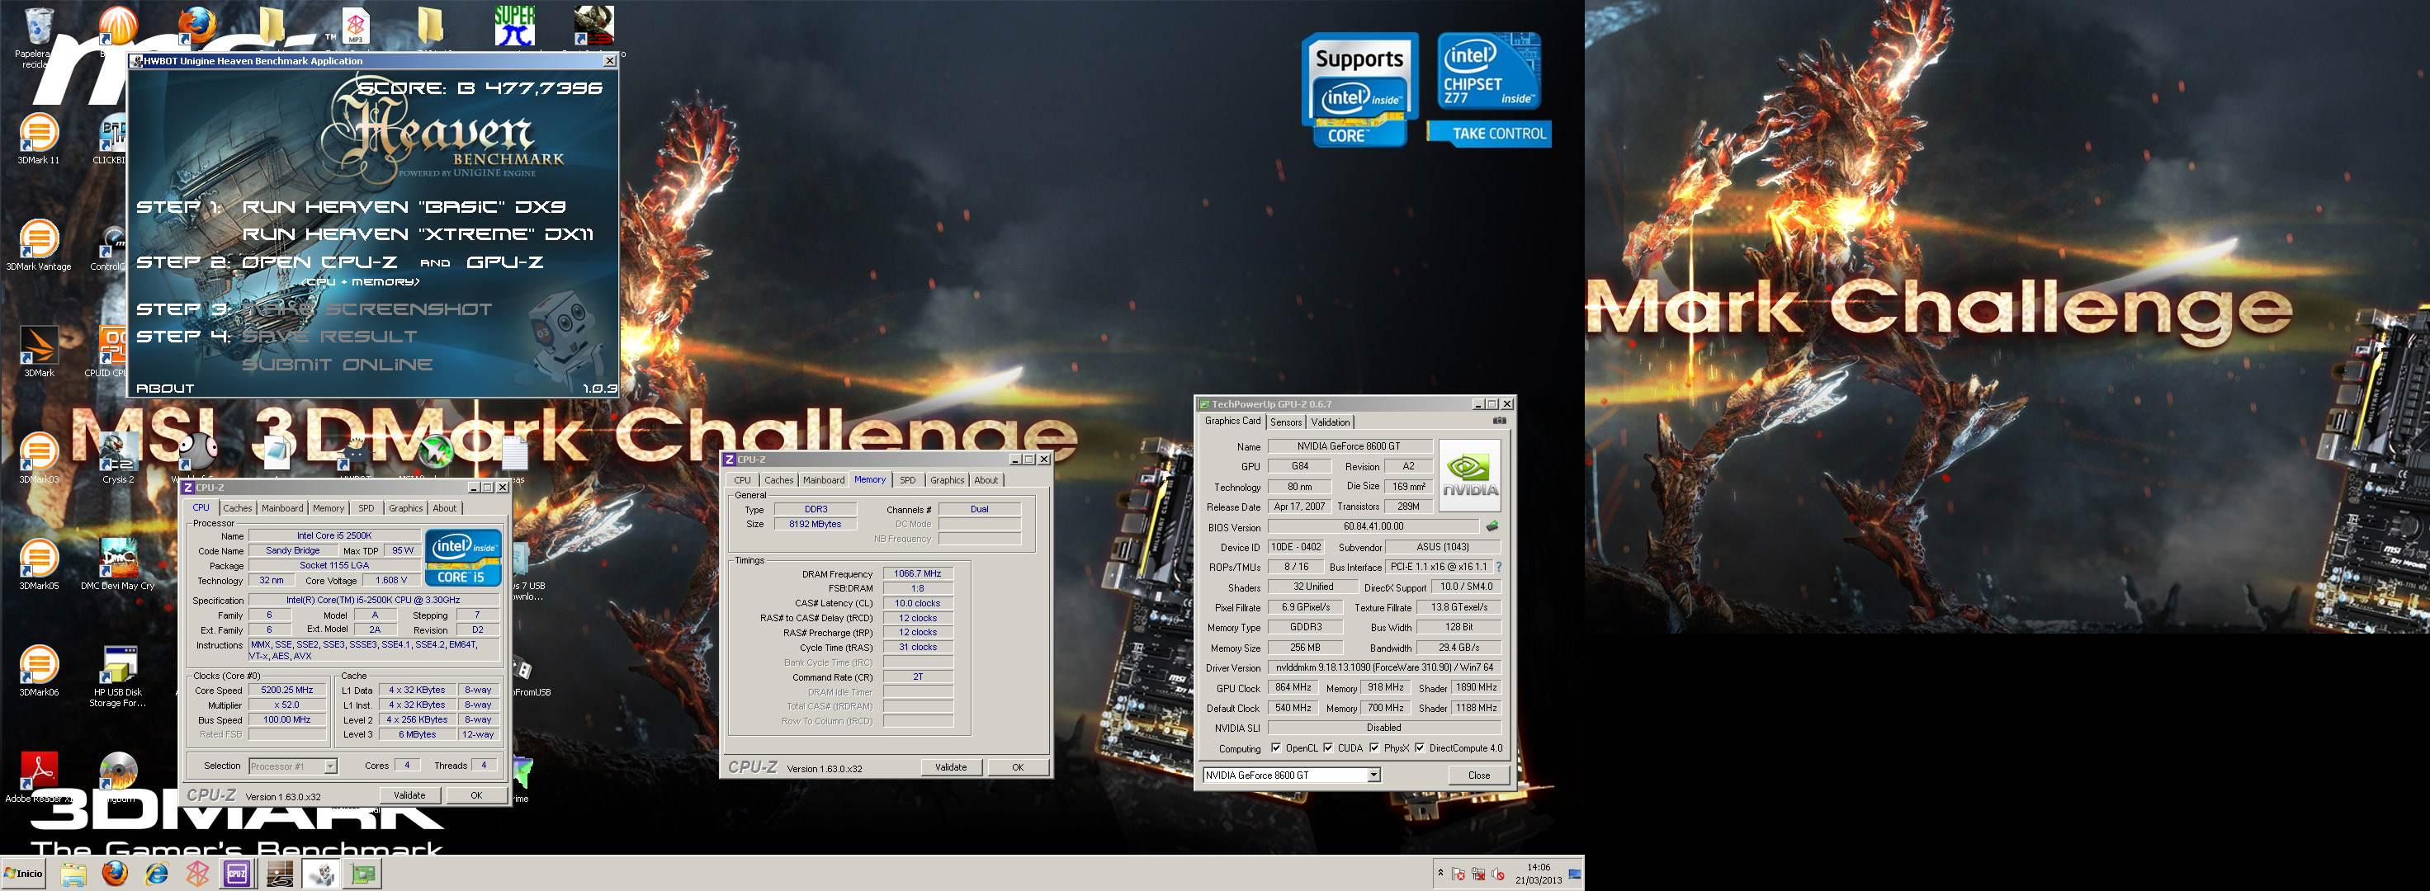Open HP USB Disk Storage Format tool
This screenshot has width=2430, height=891.
118,676
